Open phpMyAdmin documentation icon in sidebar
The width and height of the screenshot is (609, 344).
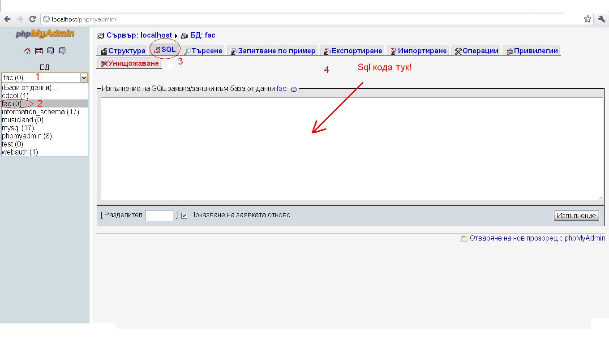pyautogui.click(x=51, y=51)
